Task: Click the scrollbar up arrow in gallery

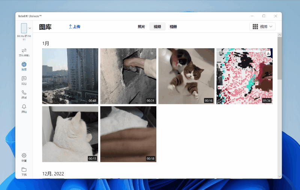Action: point(279,35)
